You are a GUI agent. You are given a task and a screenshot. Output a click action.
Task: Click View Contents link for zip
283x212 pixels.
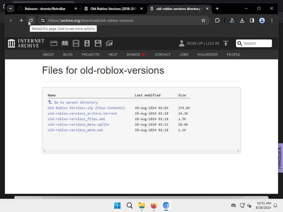[110, 108]
